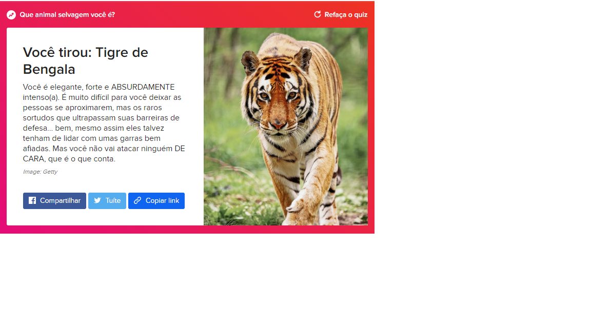Click the Twitter bird icon
Screen dimensions: 591x332
pos(97,201)
